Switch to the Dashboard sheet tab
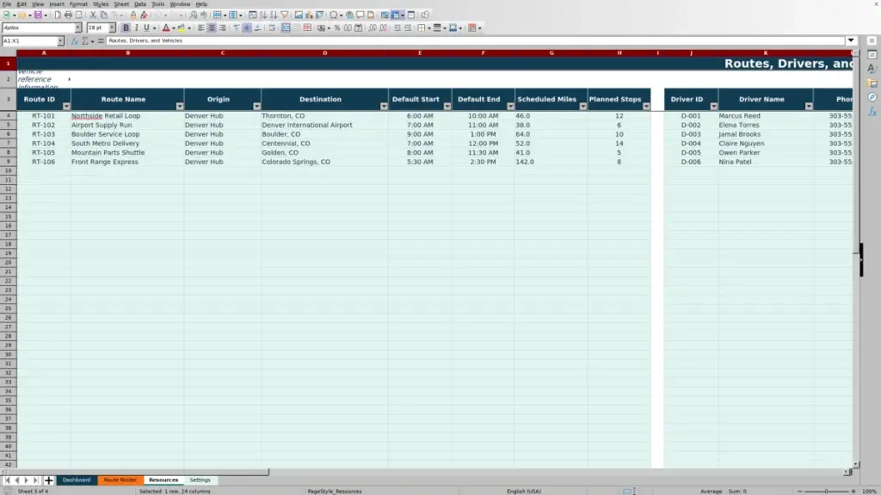Image resolution: width=881 pixels, height=495 pixels. [x=77, y=480]
